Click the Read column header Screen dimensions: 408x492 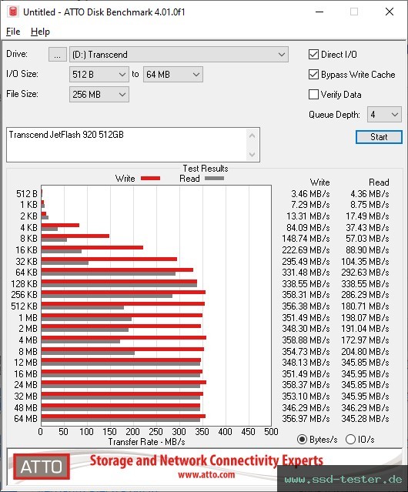[379, 182]
